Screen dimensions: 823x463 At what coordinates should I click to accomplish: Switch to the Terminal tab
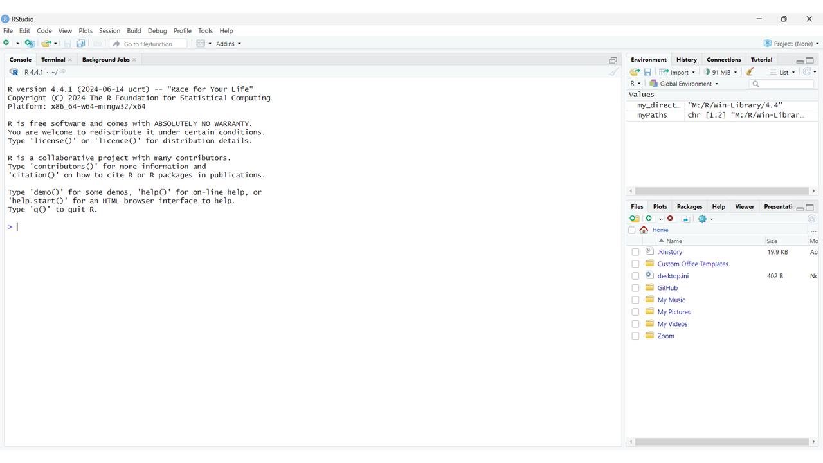click(53, 60)
